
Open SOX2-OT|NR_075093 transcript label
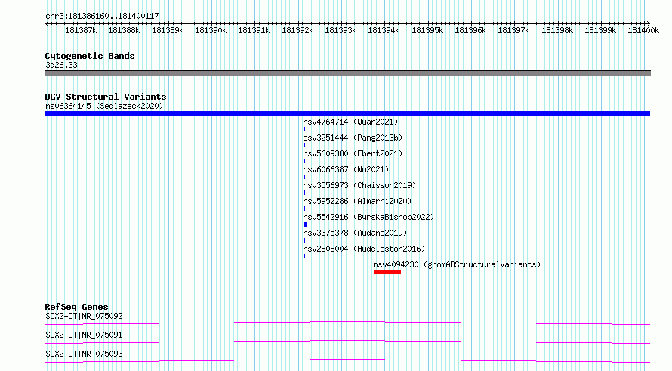pos(84,354)
